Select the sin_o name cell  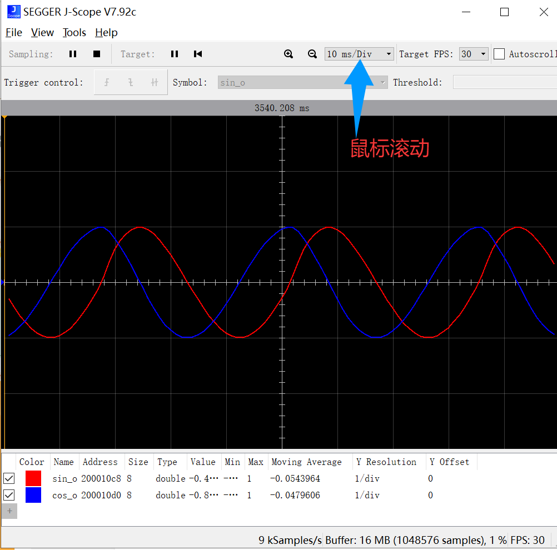tap(64, 479)
